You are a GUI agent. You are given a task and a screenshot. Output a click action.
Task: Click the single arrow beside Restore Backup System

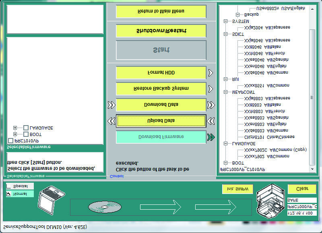point(211,89)
